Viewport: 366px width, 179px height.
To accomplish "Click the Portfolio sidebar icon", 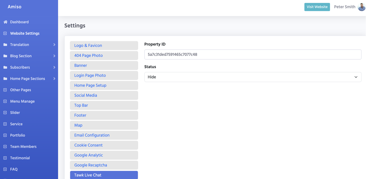I will pos(5,135).
